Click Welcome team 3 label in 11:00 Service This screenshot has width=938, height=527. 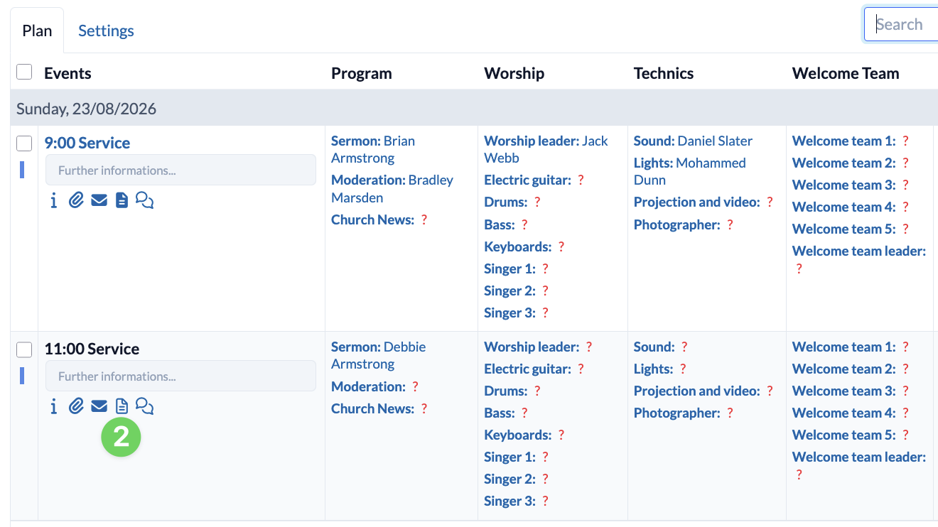pos(843,391)
